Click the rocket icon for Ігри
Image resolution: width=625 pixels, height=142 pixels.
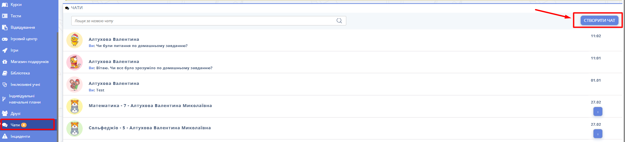[5, 50]
